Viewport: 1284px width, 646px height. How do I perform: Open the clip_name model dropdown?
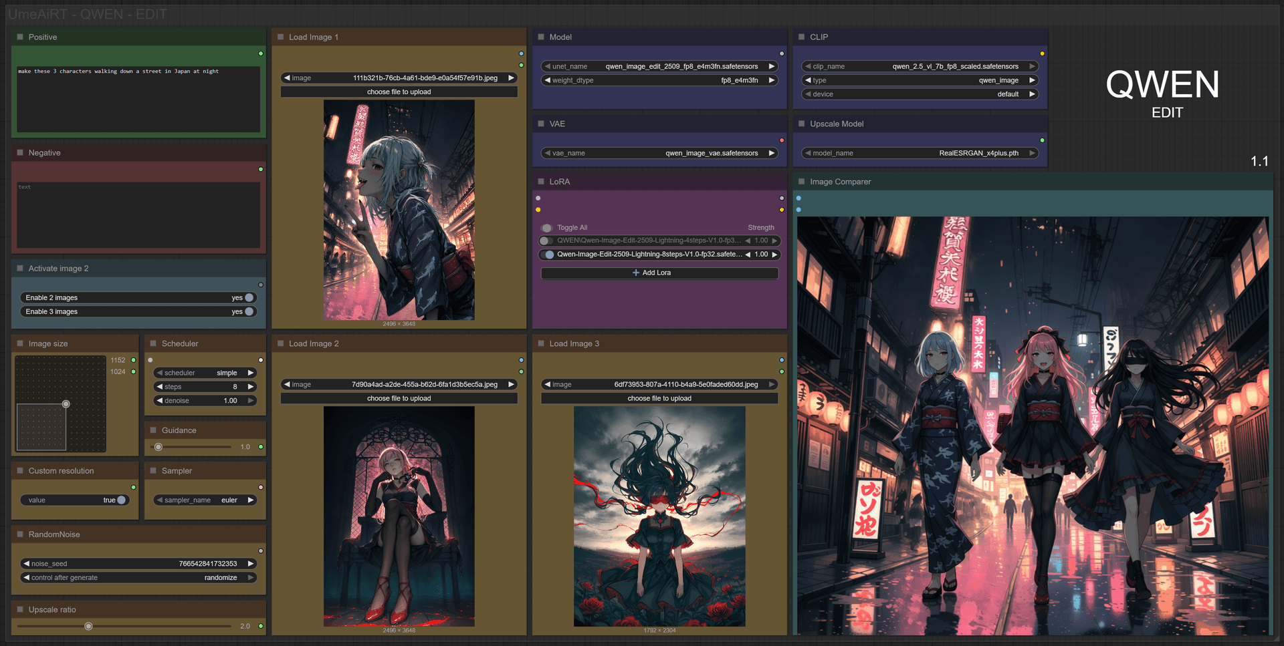tap(920, 66)
